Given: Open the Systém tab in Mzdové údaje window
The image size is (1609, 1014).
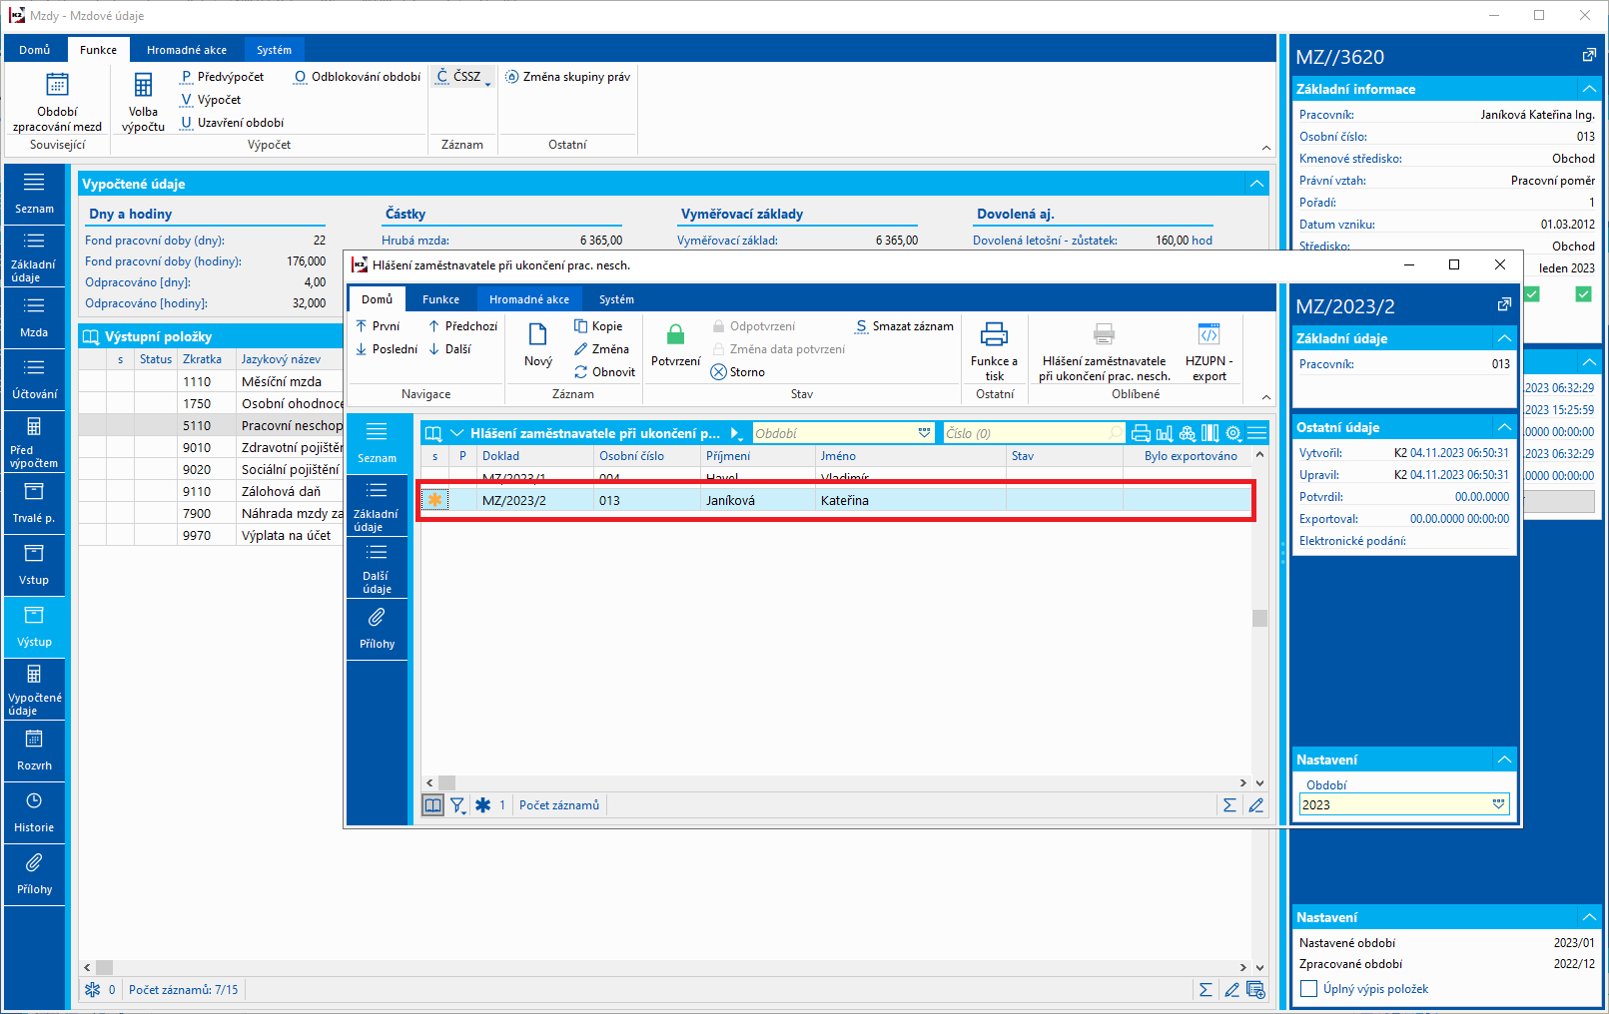Looking at the screenshot, I should click(274, 50).
